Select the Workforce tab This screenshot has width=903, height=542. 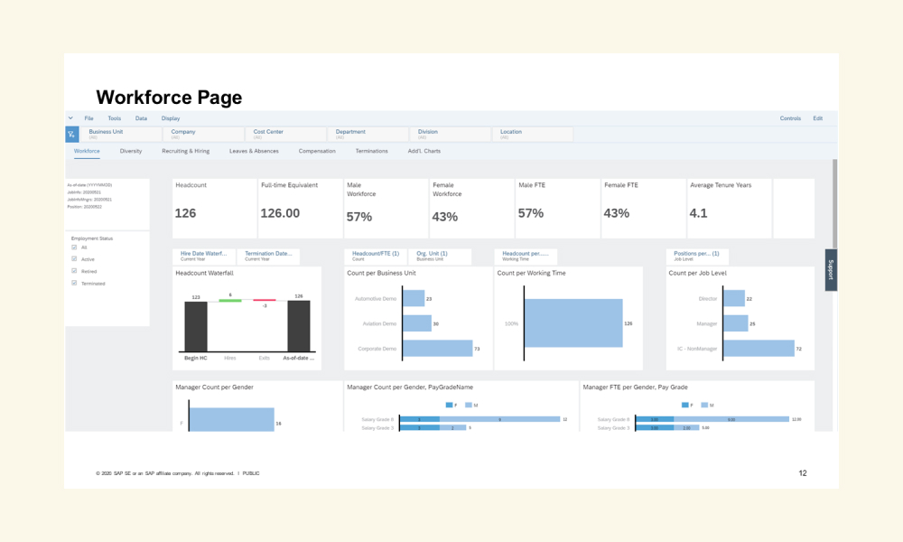[x=87, y=151]
